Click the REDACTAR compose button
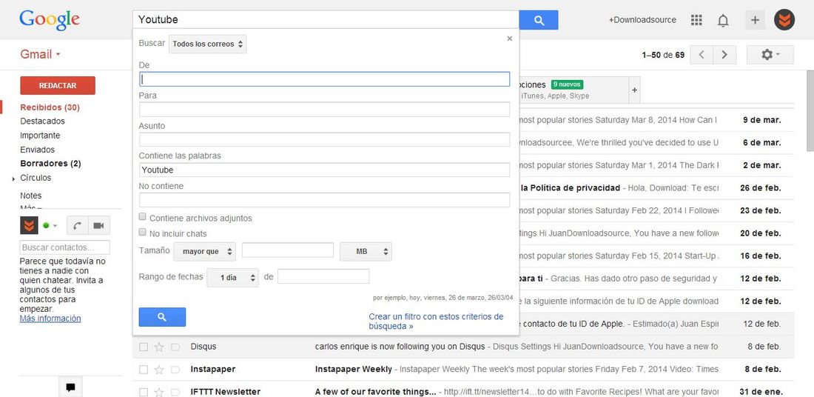The image size is (814, 397). point(58,86)
